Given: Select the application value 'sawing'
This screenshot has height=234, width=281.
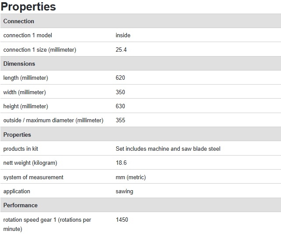Looking at the screenshot, I should pyautogui.click(x=124, y=191).
